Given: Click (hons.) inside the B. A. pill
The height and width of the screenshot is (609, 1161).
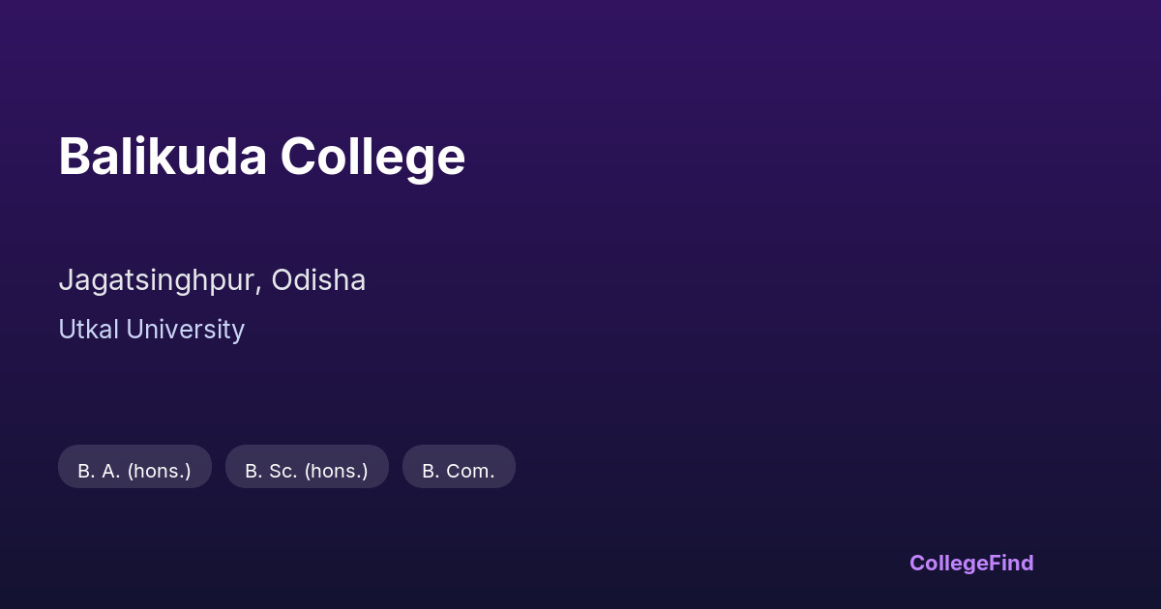Looking at the screenshot, I should tap(159, 471).
